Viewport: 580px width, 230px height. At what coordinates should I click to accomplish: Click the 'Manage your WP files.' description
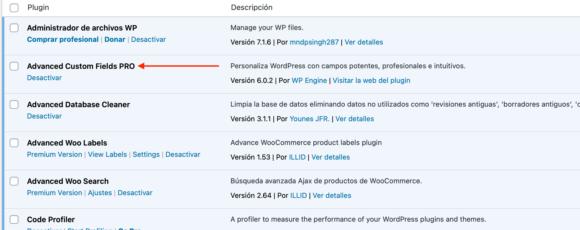click(x=267, y=28)
